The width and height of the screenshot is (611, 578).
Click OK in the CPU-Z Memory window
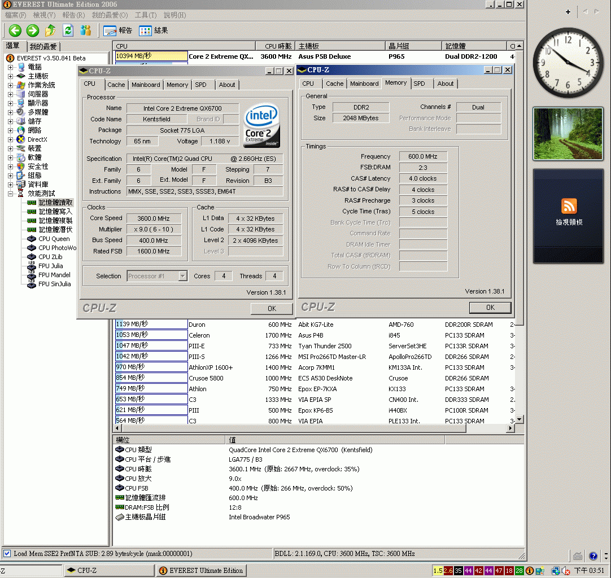[490, 309]
